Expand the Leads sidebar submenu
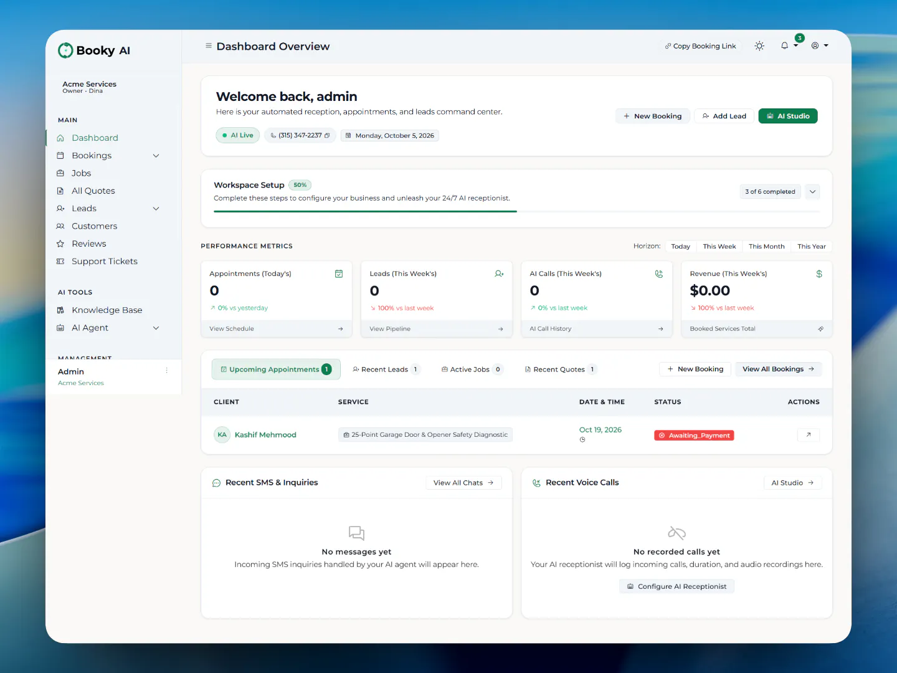The width and height of the screenshot is (897, 673). coord(156,209)
